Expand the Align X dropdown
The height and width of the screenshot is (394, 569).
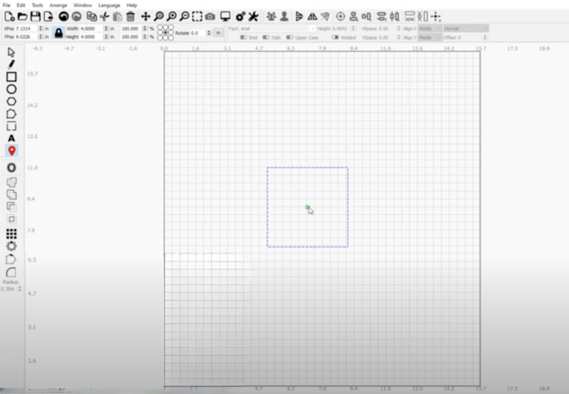[x=429, y=28]
